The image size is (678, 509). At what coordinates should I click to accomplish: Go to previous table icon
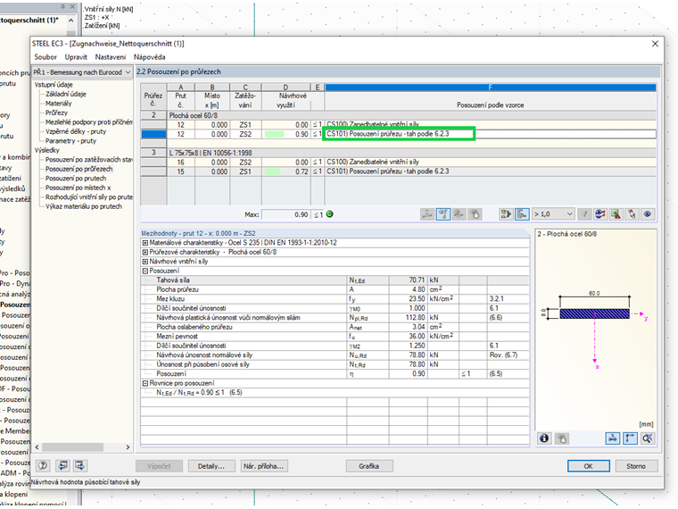pos(63,466)
